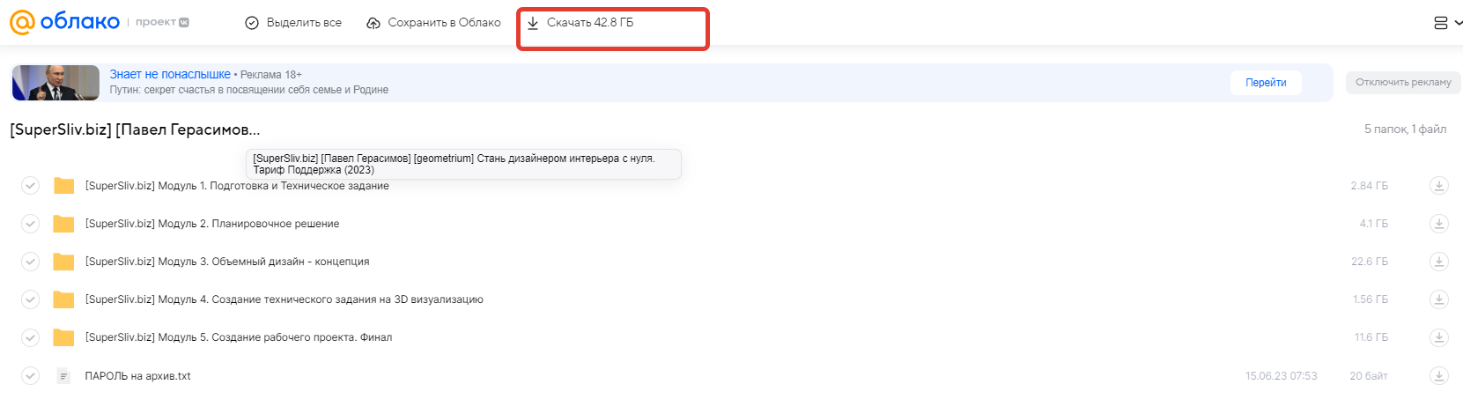Image resolution: width=1463 pixels, height=414 pixels.
Task: Select the Модуль 2 folder checkbox
Action: tap(30, 224)
